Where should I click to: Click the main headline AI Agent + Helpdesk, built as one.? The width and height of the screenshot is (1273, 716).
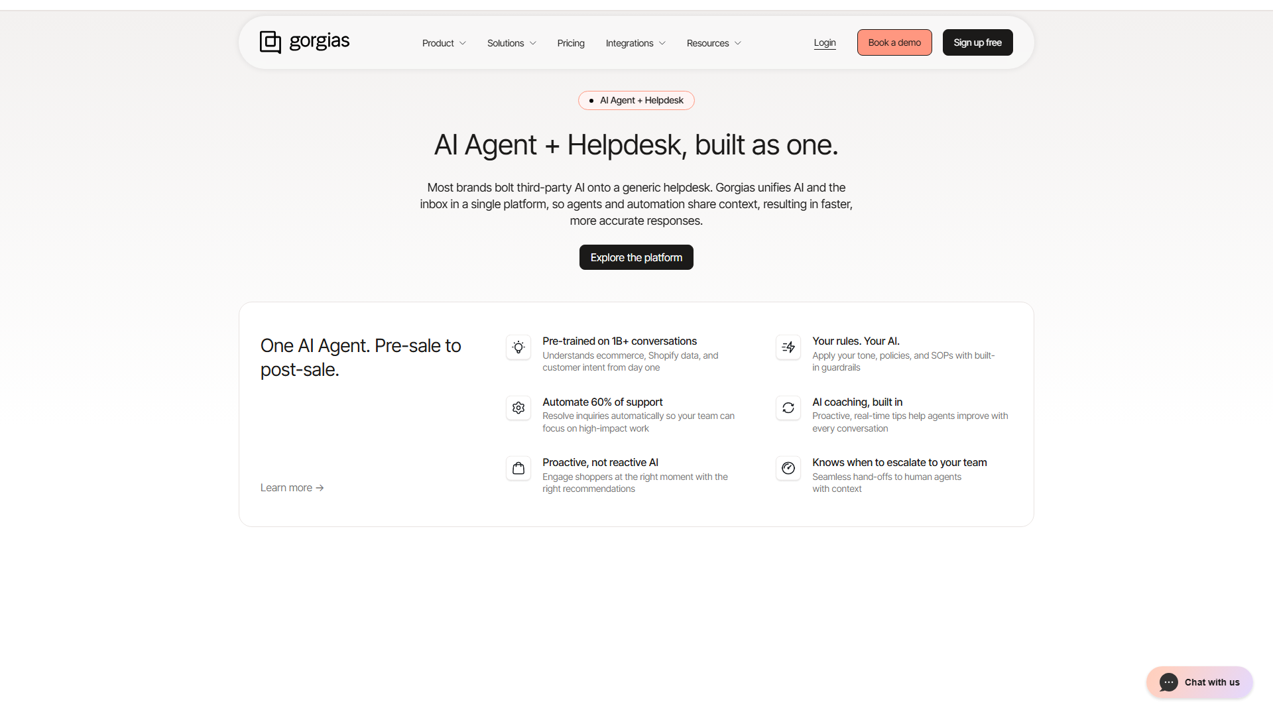tap(636, 145)
